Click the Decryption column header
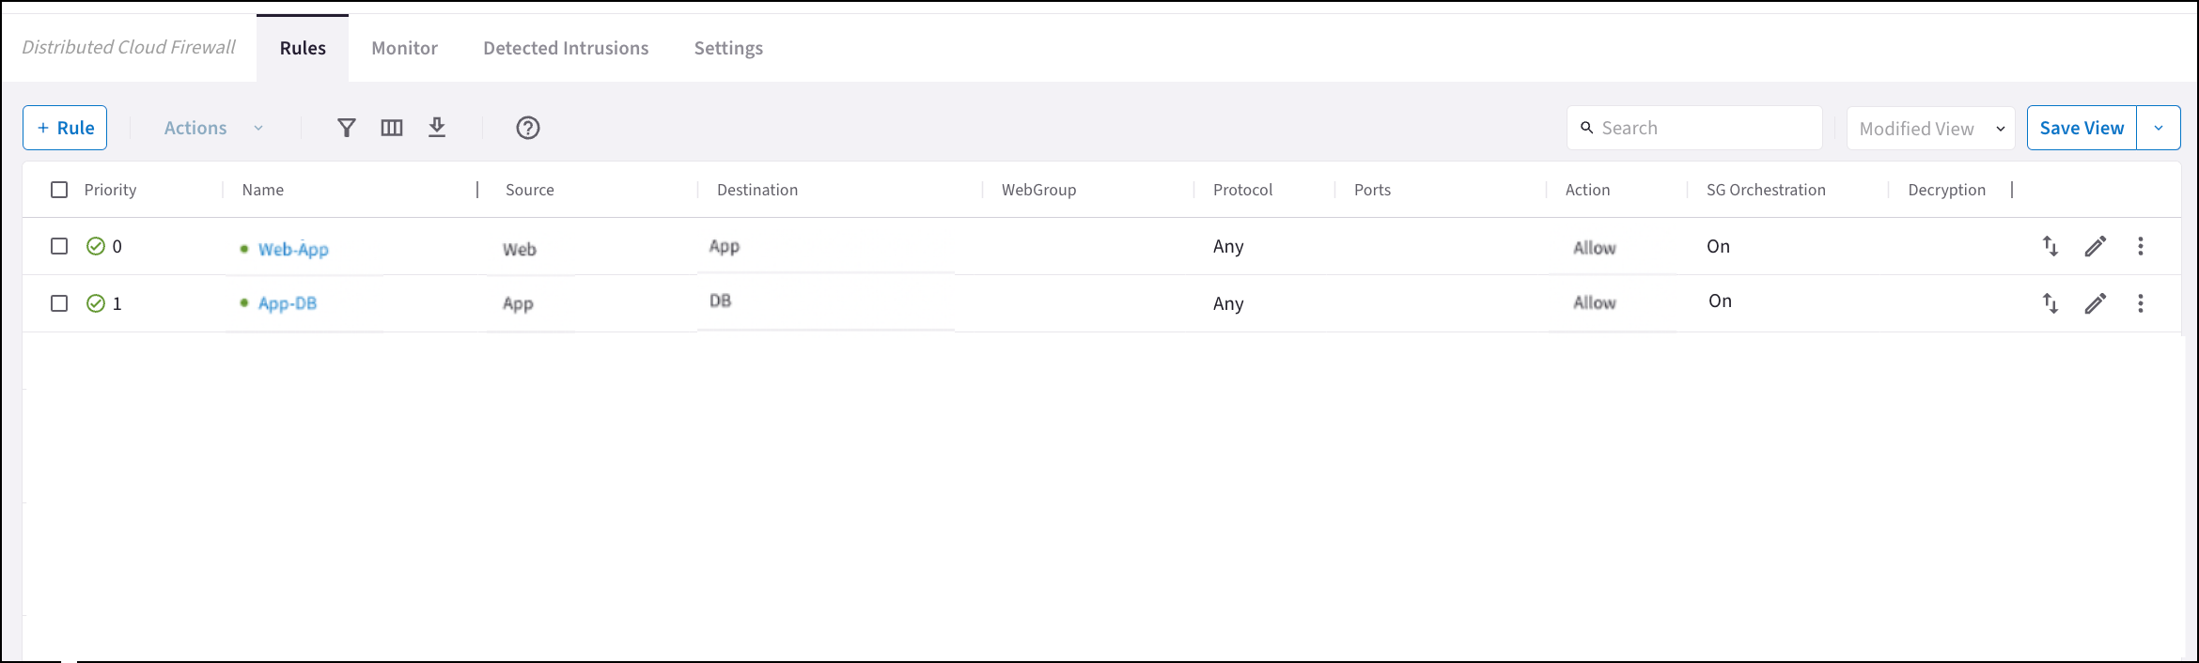Screen dimensions: 2199x663 tap(1946, 190)
